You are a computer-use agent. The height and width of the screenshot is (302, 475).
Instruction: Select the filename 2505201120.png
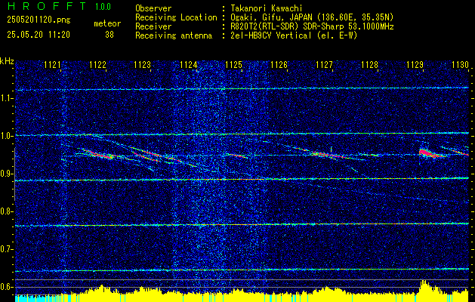pyautogui.click(x=39, y=20)
